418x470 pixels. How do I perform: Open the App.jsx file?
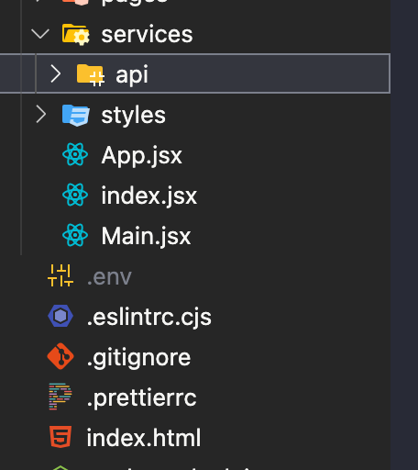pos(141,156)
